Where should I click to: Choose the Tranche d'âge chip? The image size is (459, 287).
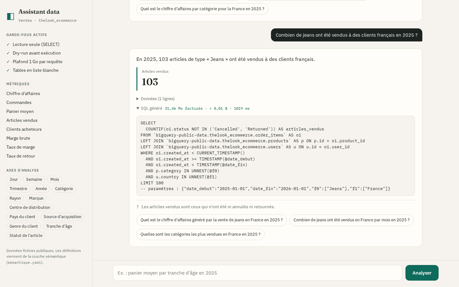[59, 226]
